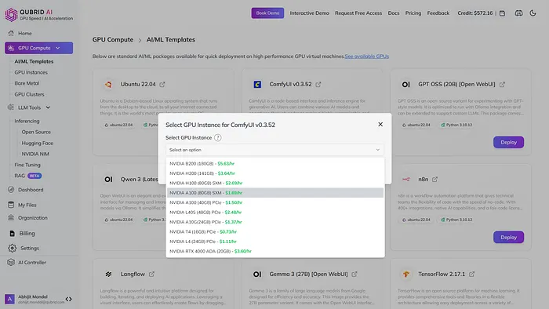Close the Select GPU Instance dialog
Image resolution: width=549 pixels, height=309 pixels.
[x=380, y=124]
